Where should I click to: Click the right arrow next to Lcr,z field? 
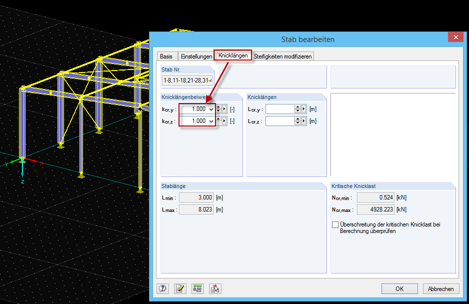[304, 120]
